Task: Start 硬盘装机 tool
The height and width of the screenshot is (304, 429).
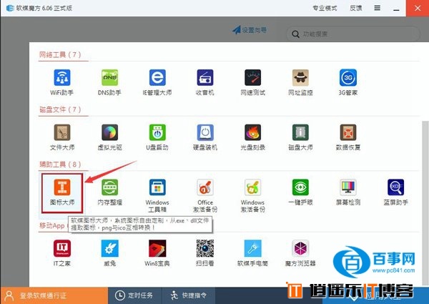Action: [x=205, y=137]
